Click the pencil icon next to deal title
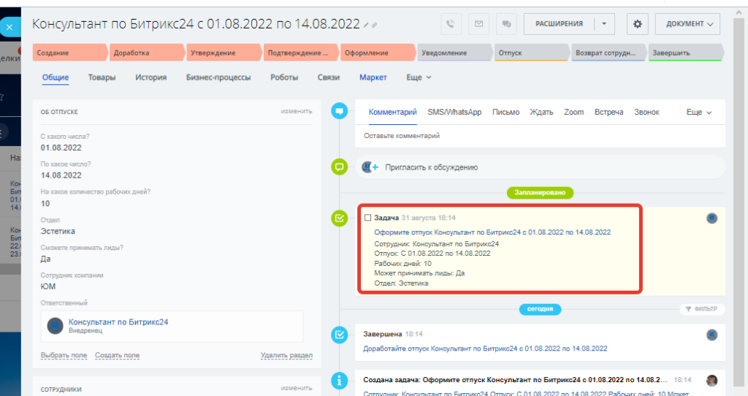This screenshot has height=396, width=748. (366, 25)
